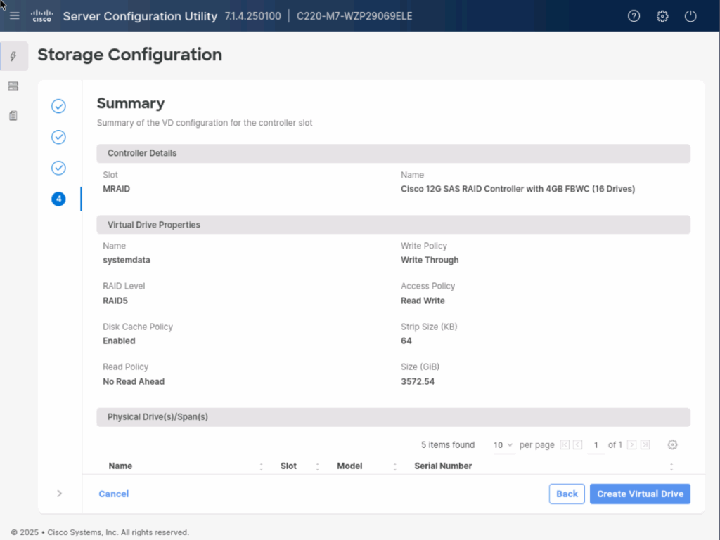Open Serial Number column sort handle
This screenshot has height=540, width=720.
[x=671, y=467]
